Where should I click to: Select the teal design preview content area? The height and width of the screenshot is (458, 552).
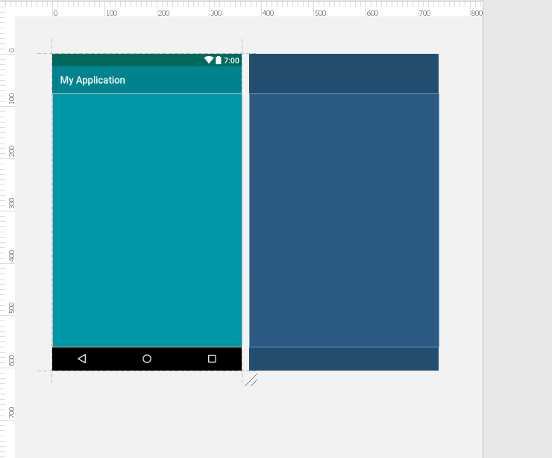tap(147, 220)
